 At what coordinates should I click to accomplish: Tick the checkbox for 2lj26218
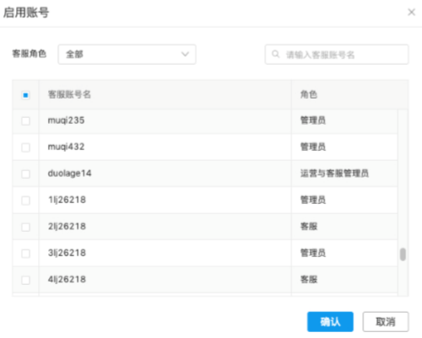[x=25, y=227]
